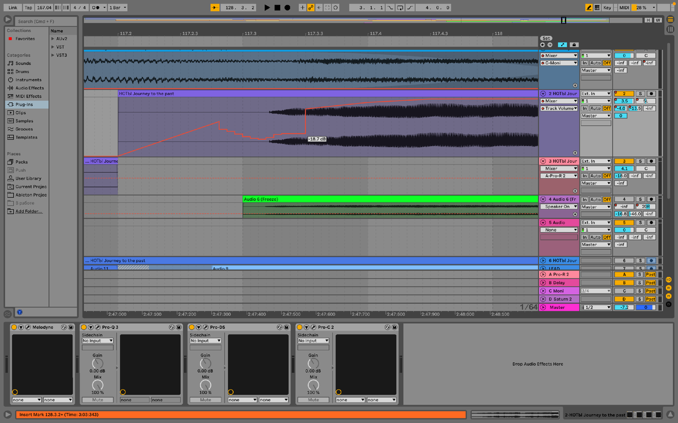Open User Library in Places
Viewport: 678px width, 423px height.
point(28,178)
